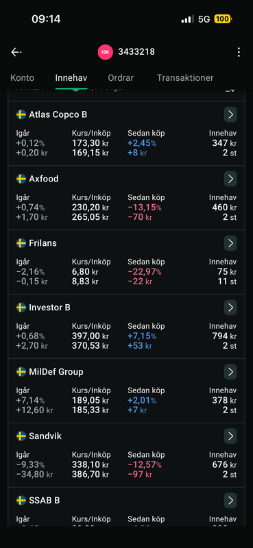Open account number 3433218 title
This screenshot has height=548, width=253.
click(136, 52)
